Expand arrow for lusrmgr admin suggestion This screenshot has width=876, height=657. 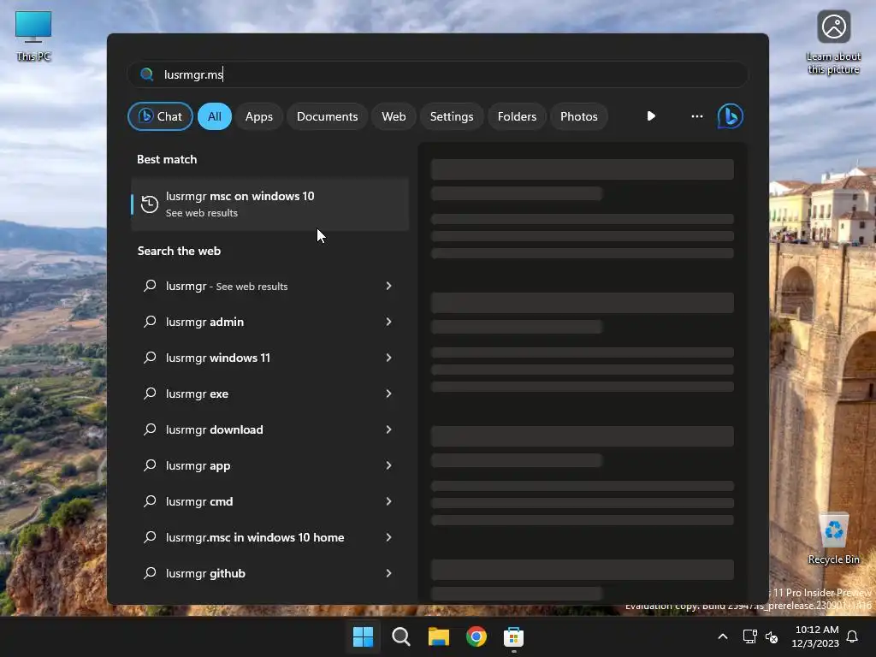(x=389, y=322)
